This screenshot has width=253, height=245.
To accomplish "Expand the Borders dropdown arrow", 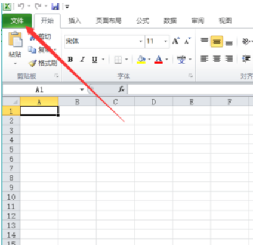I will click(x=126, y=59).
